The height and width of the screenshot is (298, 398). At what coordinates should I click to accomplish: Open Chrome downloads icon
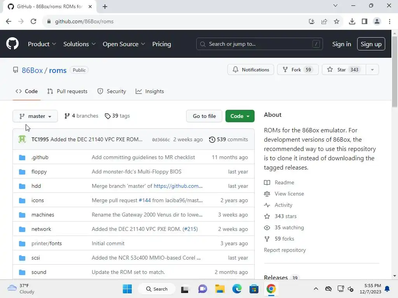coord(352,22)
